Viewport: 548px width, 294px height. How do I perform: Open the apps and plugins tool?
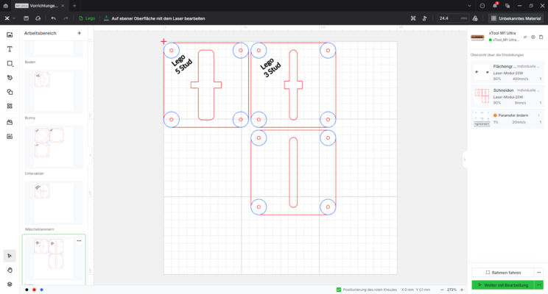tap(10, 106)
